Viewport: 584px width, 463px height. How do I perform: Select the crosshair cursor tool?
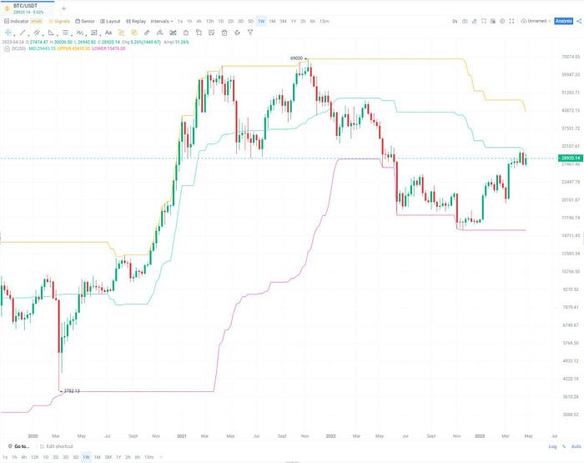[8, 33]
